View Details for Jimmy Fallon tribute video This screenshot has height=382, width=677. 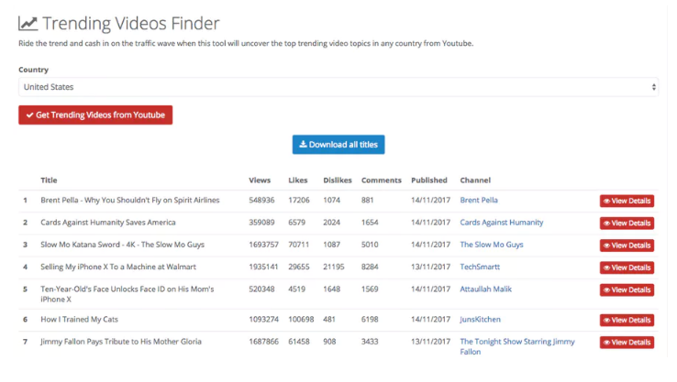click(627, 343)
